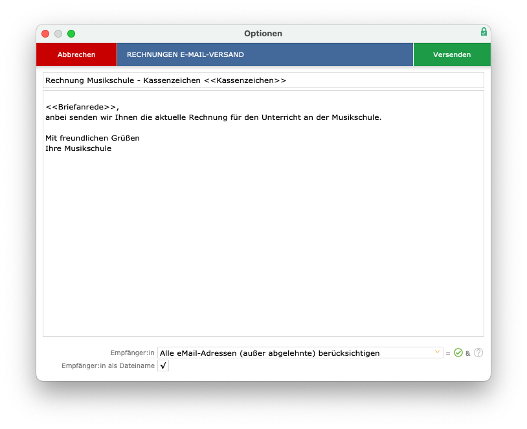Image resolution: width=527 pixels, height=429 pixels.
Task: Toggle the 'Empfänger:in als Dateiname' checkbox
Action: click(163, 366)
